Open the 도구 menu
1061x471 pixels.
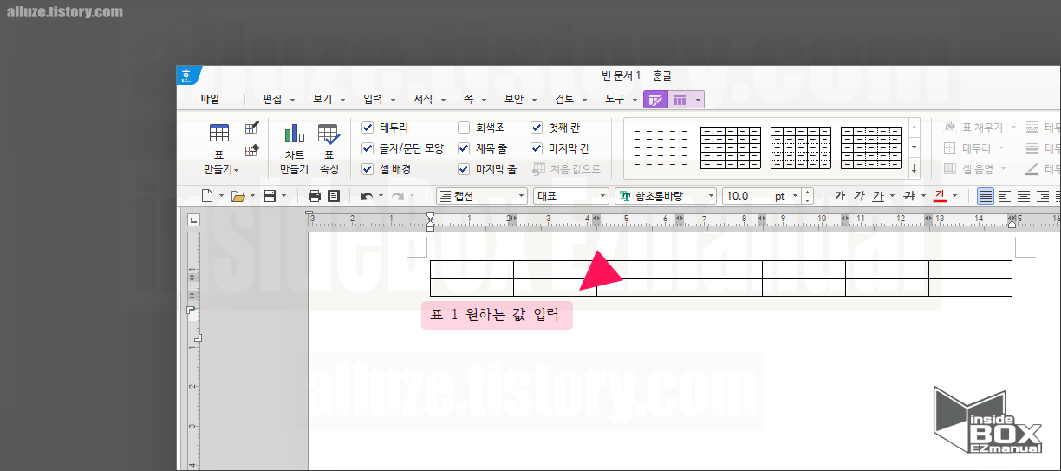(x=615, y=100)
